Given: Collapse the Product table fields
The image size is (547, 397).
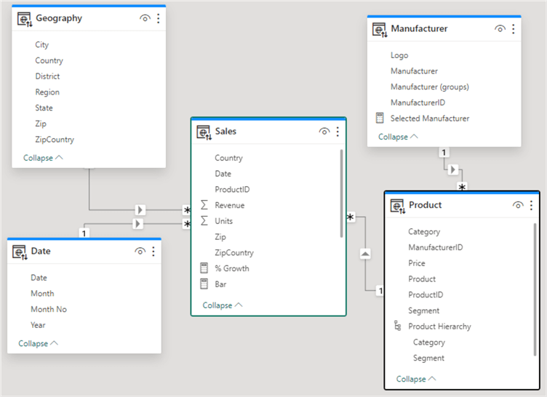Looking at the screenshot, I should coord(417,379).
